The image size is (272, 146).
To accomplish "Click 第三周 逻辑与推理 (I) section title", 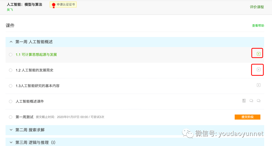I will (x=35, y=142).
